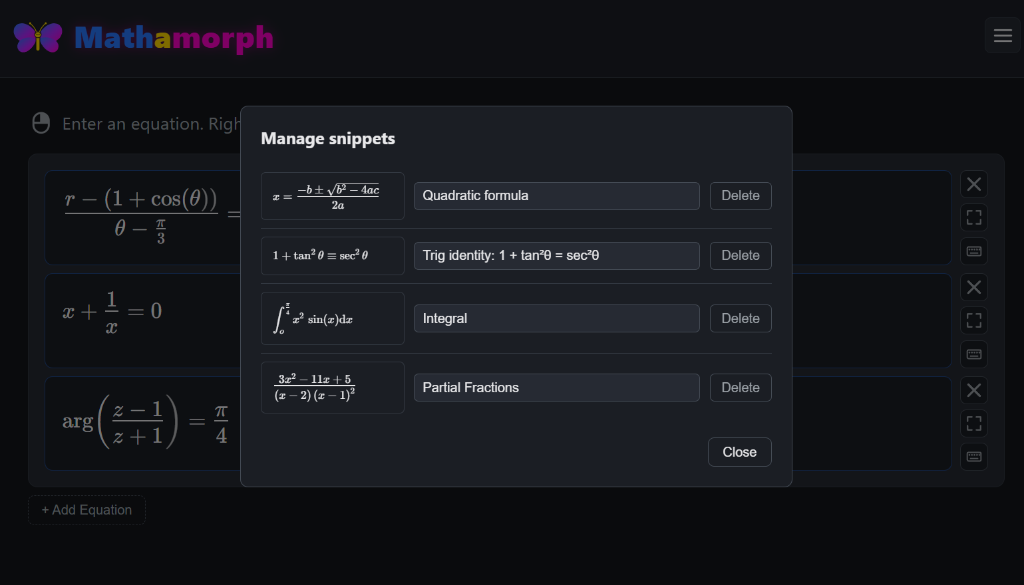Delete the Quadratic formula snippet
This screenshot has width=1024, height=585.
pos(741,196)
